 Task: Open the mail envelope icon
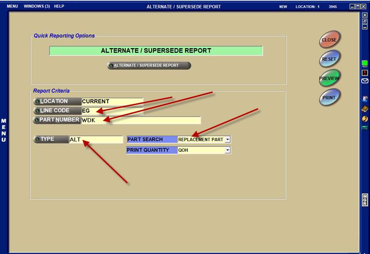pyautogui.click(x=365, y=81)
